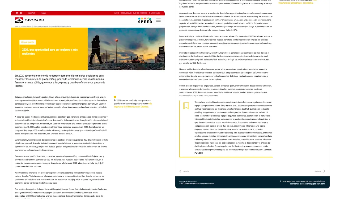The height and width of the screenshot is (199, 340).
Task: Click IR A GEOPARK in the red bar
Action: click(154, 13)
